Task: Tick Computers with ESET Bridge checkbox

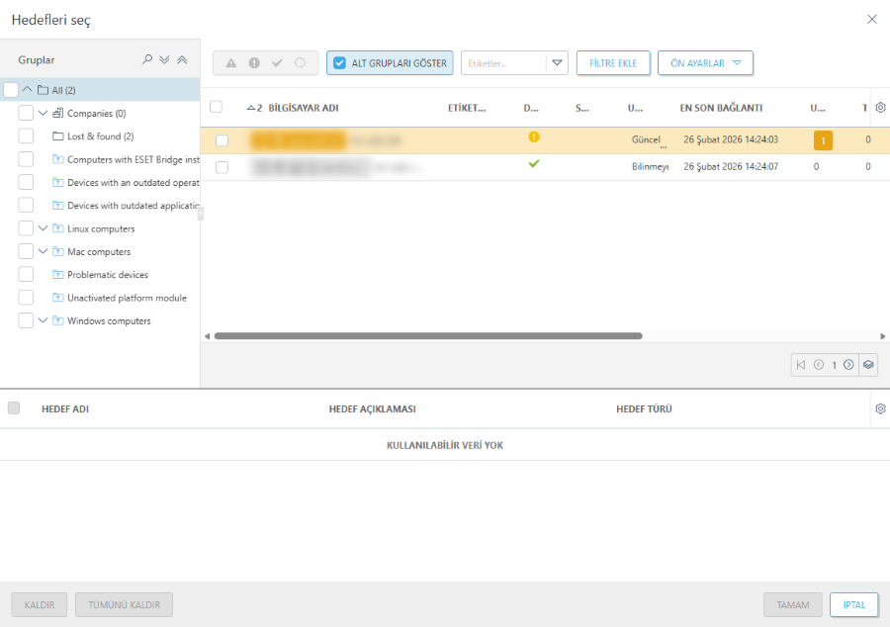Action: pos(26,159)
